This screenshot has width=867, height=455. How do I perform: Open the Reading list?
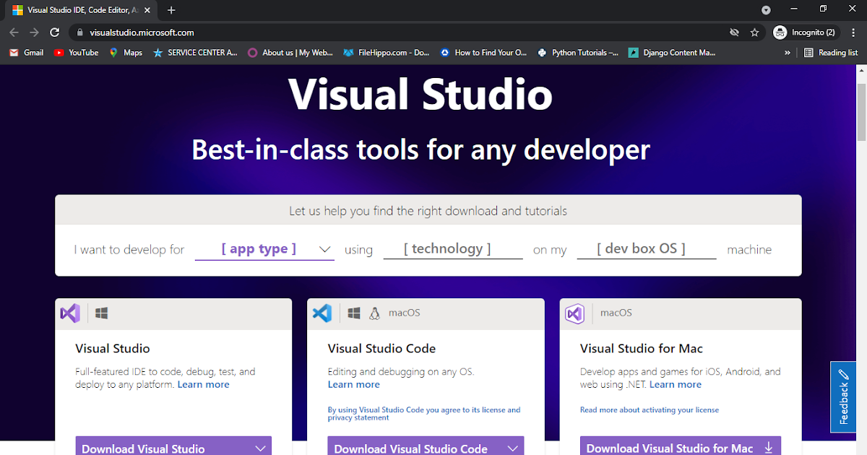tap(831, 52)
